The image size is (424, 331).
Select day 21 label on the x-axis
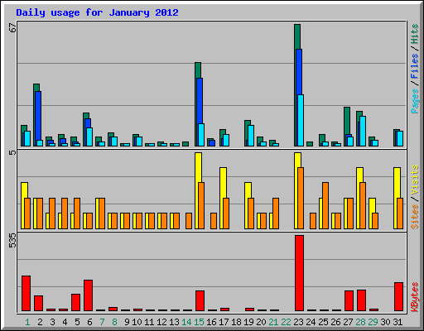[x=273, y=322]
